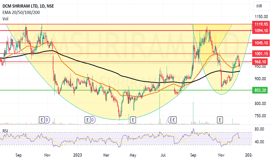Click the partially visible 2024 time axis label

[249, 155]
